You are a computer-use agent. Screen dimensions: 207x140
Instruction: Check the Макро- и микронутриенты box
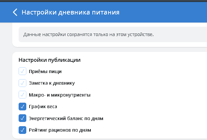(22, 95)
